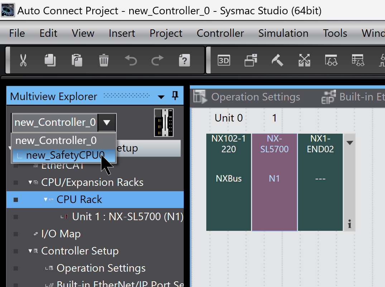Select Unit 1 : NX-SL5700 (N1) item
385x287 pixels.
[127, 217]
